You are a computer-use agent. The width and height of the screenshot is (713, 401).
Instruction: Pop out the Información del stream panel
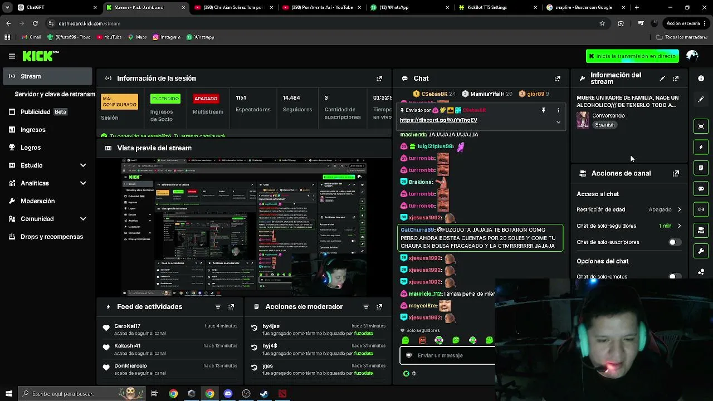click(676, 79)
